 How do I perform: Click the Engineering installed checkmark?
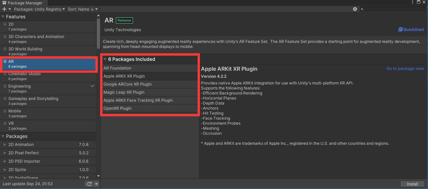pyautogui.click(x=92, y=86)
